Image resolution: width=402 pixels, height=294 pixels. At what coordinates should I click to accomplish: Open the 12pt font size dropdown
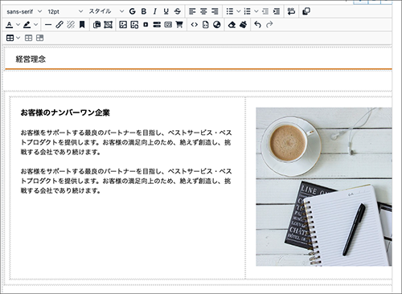point(65,11)
